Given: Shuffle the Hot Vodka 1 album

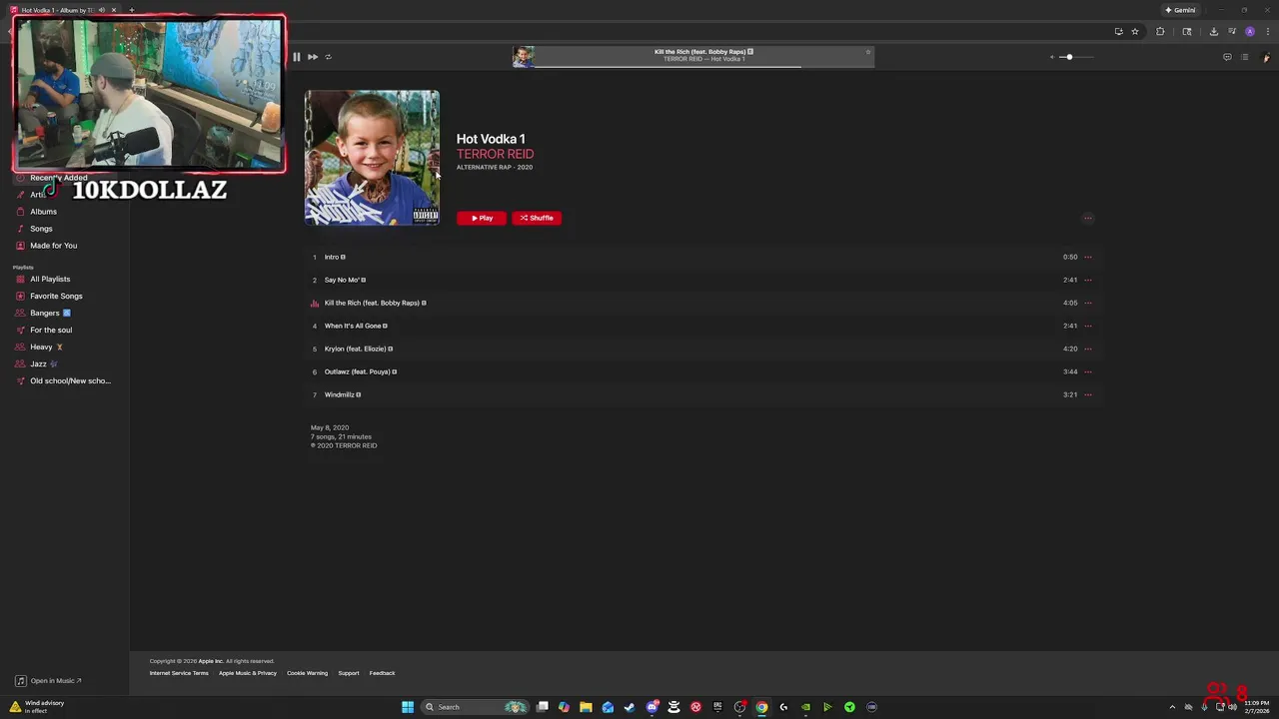Looking at the screenshot, I should 537,218.
